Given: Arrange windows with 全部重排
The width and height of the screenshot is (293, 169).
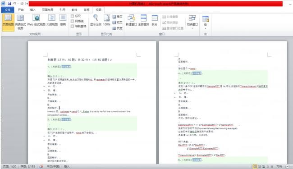Looking at the screenshot, I should (143, 20).
